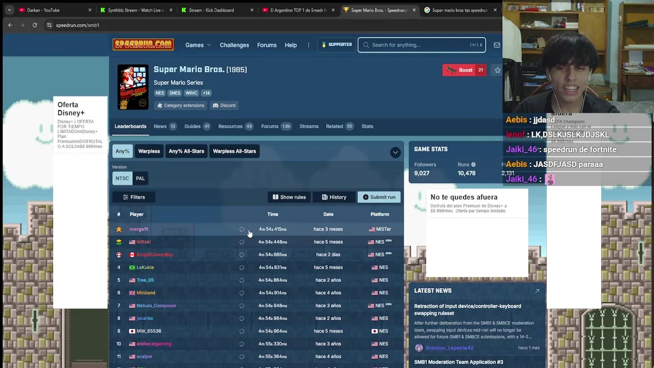654x368 pixels.
Task: Click the Super Mario Bros. cover art
Action: (133, 87)
